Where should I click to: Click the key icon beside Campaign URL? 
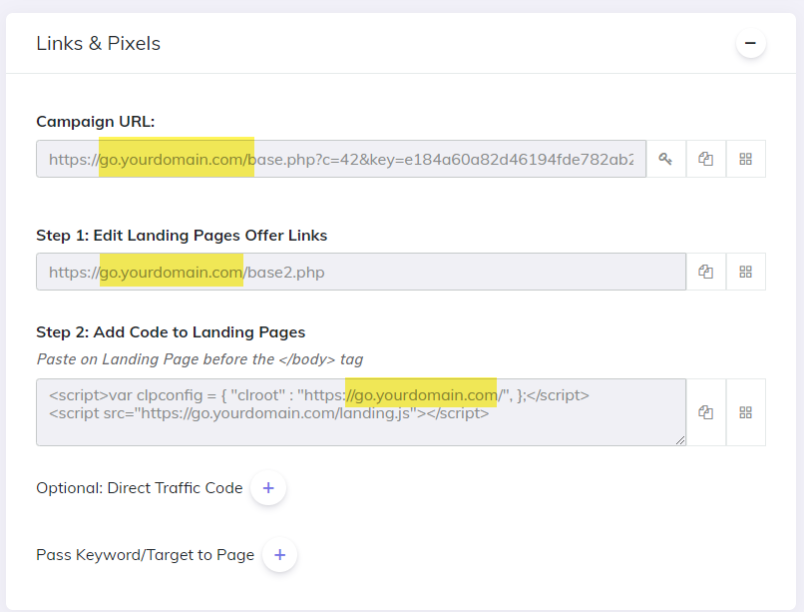pos(665,159)
